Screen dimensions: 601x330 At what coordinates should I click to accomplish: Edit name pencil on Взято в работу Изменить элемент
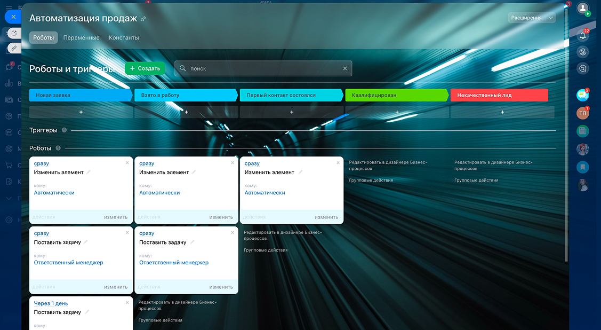coord(194,172)
